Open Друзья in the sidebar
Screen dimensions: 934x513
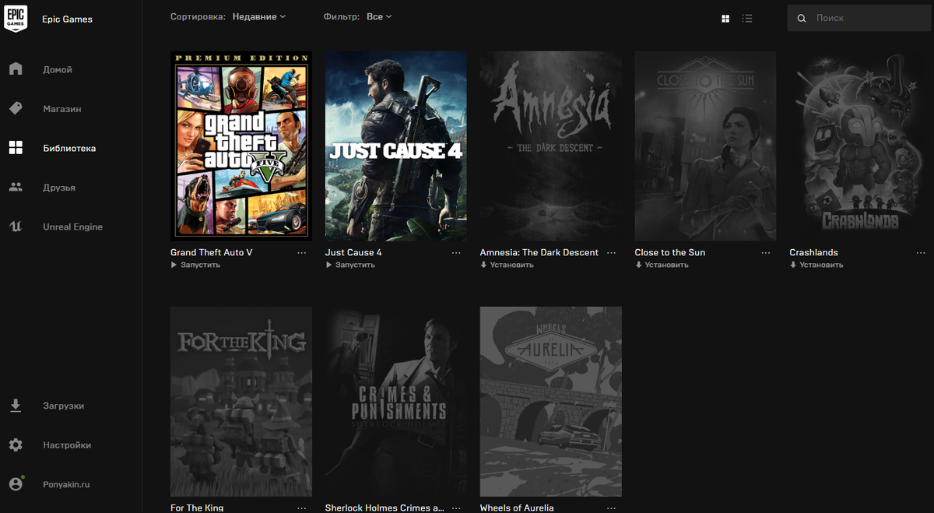point(59,188)
